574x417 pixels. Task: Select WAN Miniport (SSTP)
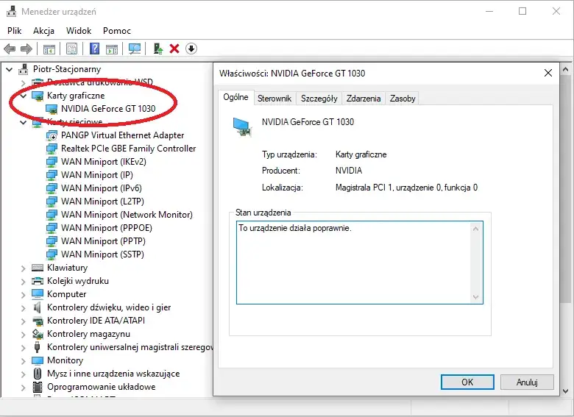pyautogui.click(x=102, y=254)
